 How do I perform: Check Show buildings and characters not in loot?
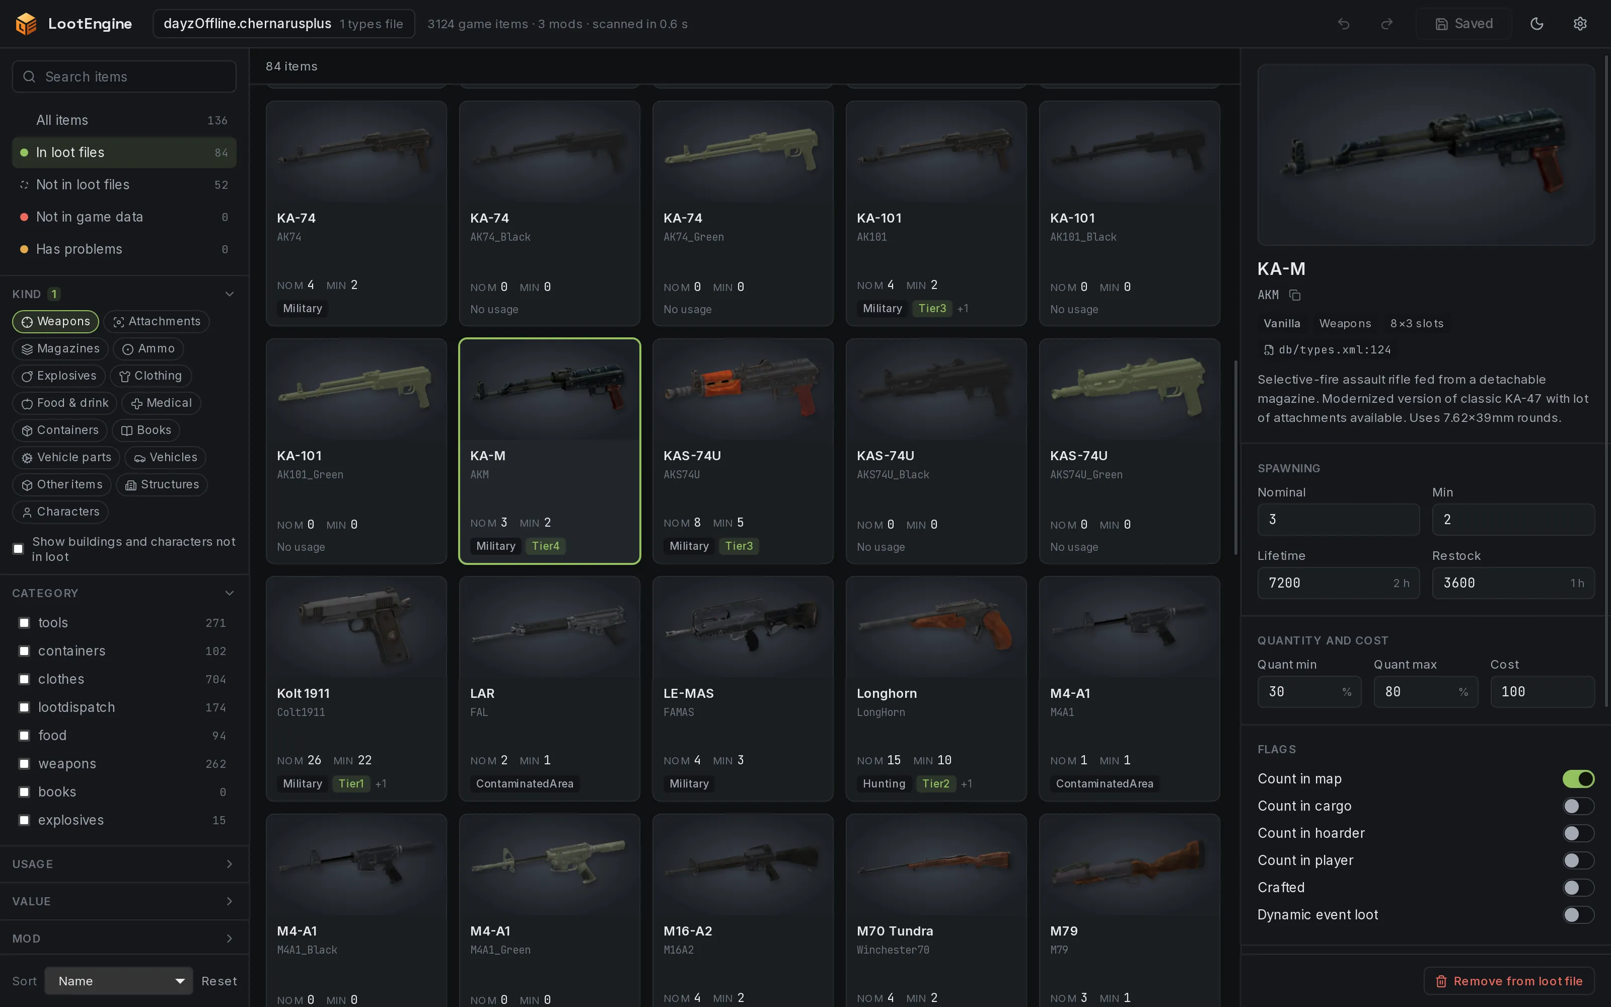pyautogui.click(x=19, y=549)
